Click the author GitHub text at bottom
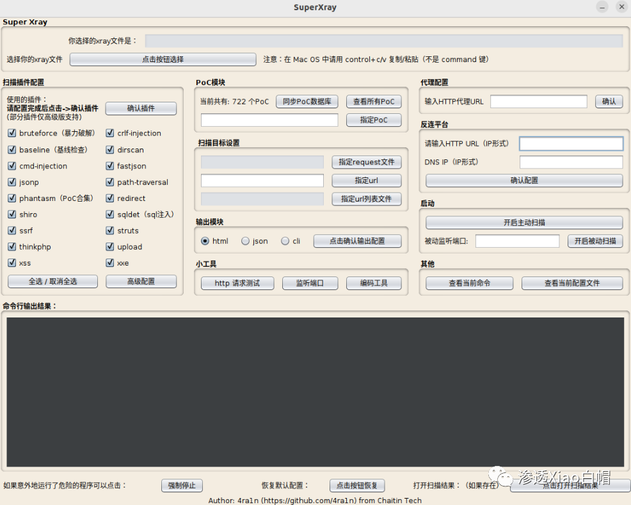 (315, 501)
